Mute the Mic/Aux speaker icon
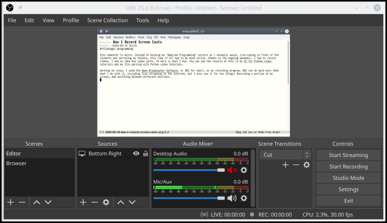This screenshot has height=223, width=387. [x=232, y=198]
